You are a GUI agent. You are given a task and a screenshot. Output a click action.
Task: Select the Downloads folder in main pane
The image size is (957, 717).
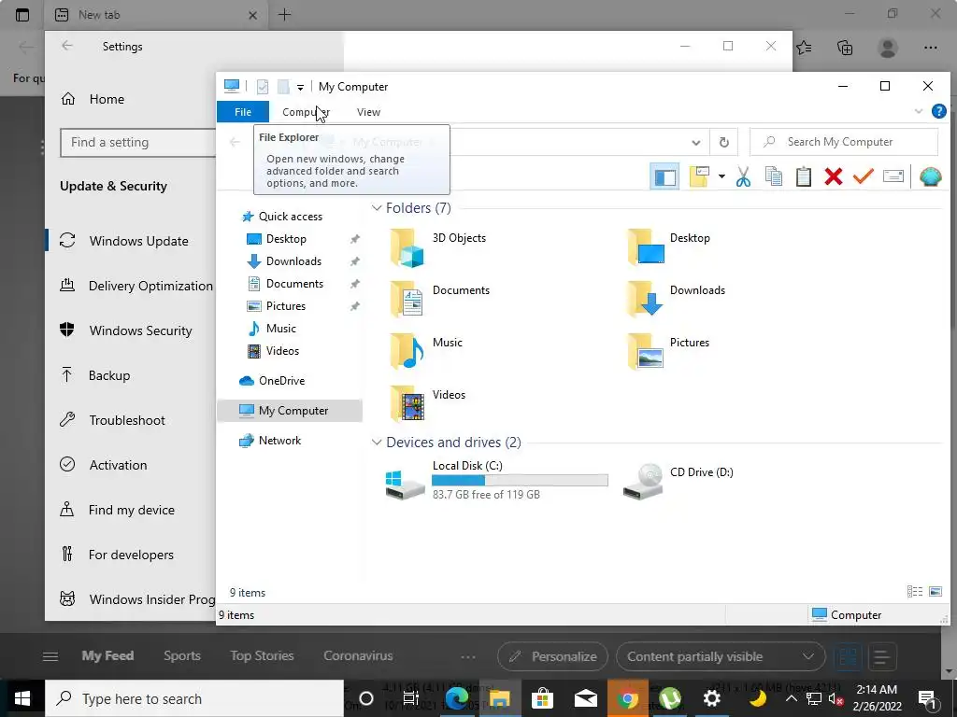(677, 299)
